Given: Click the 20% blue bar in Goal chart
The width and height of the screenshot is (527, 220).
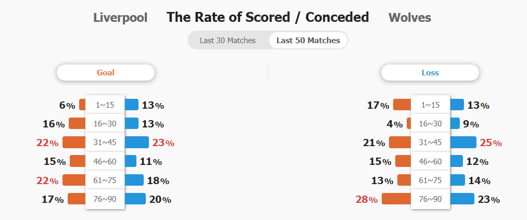Looking at the screenshot, I should tap(135, 199).
